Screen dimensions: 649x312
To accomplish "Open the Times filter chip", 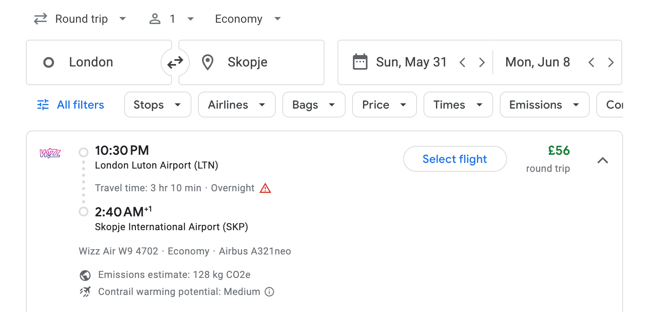I will 458,105.
